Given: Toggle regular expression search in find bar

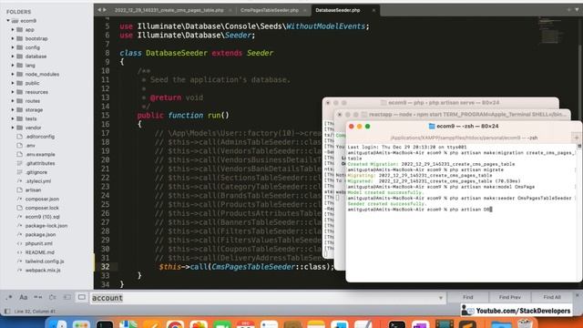Looking at the screenshot, I should click(9, 297).
